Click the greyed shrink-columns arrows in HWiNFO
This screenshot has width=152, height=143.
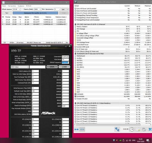82,129
